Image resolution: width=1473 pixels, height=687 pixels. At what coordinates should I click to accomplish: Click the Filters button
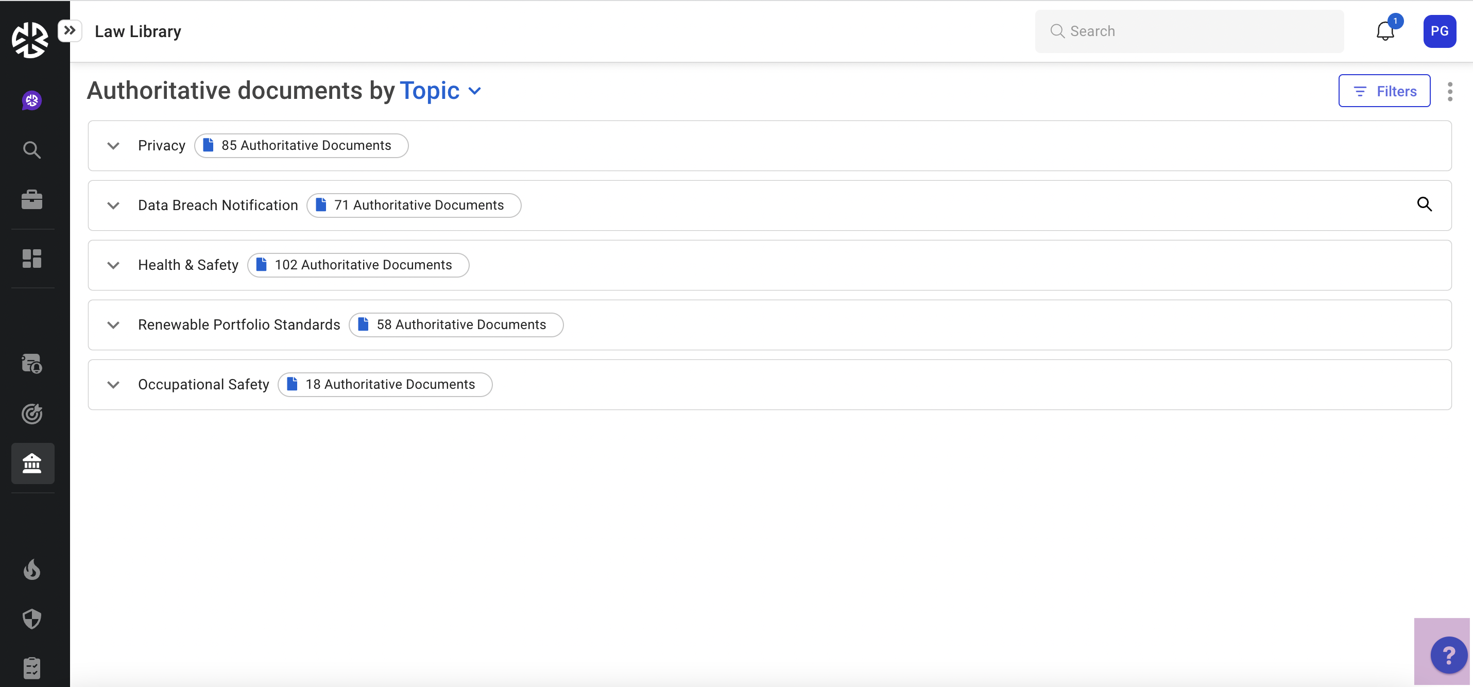(x=1384, y=91)
